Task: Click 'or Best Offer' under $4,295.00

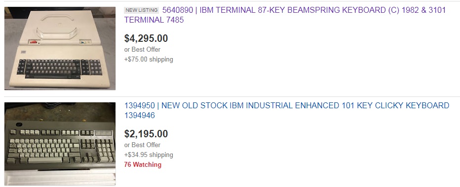Action: (142, 50)
